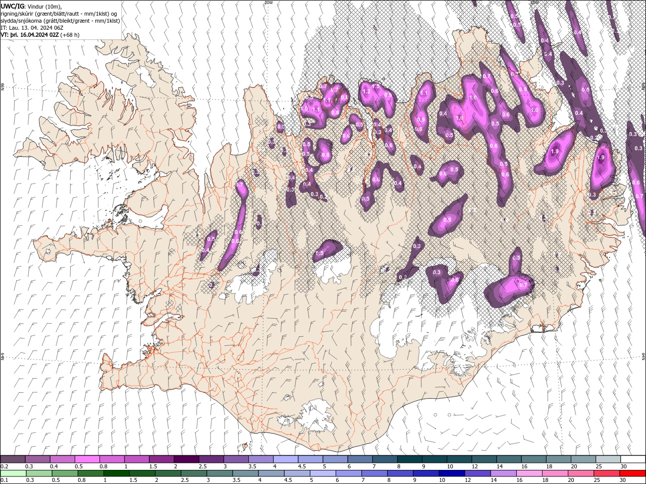Select the 8 mm dark teal snow-scale swatch
Viewport: 646px width, 484px height.
pos(410,459)
